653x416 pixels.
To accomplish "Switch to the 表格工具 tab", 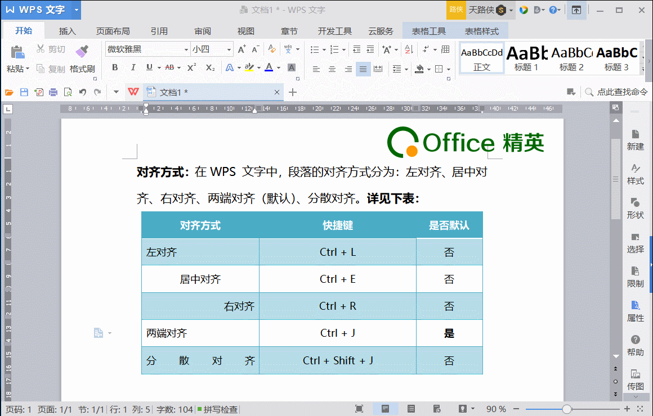I will [428, 31].
